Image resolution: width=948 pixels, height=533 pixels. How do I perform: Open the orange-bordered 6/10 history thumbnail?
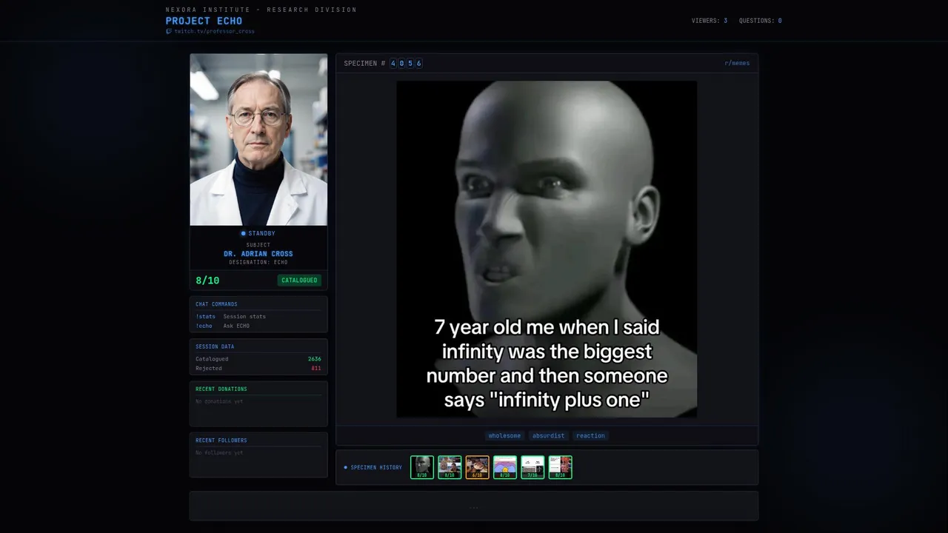[x=478, y=467]
